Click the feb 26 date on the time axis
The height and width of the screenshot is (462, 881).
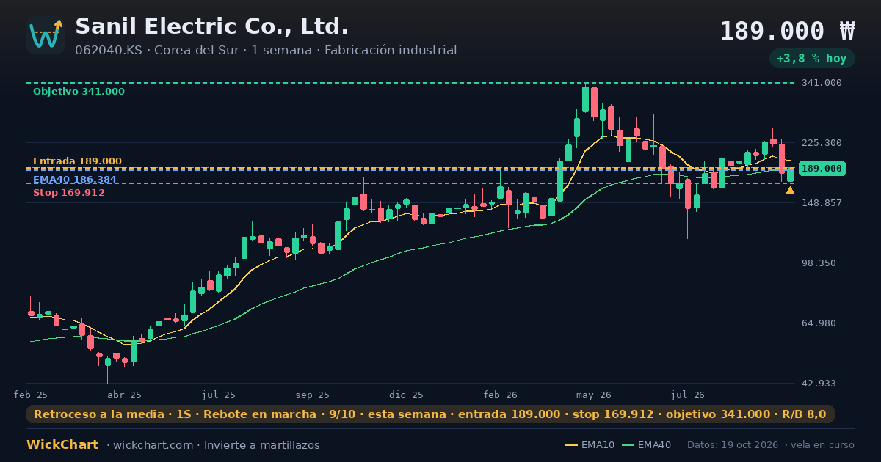coord(500,395)
